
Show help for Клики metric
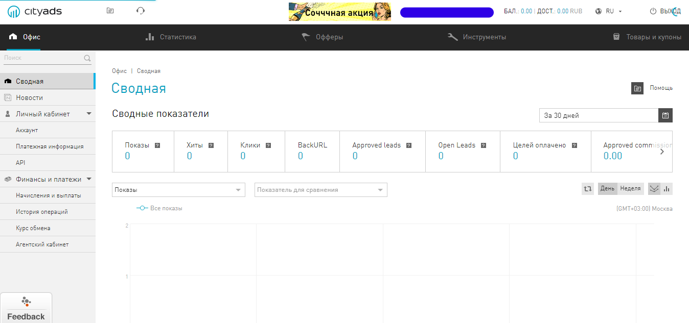[268, 145]
